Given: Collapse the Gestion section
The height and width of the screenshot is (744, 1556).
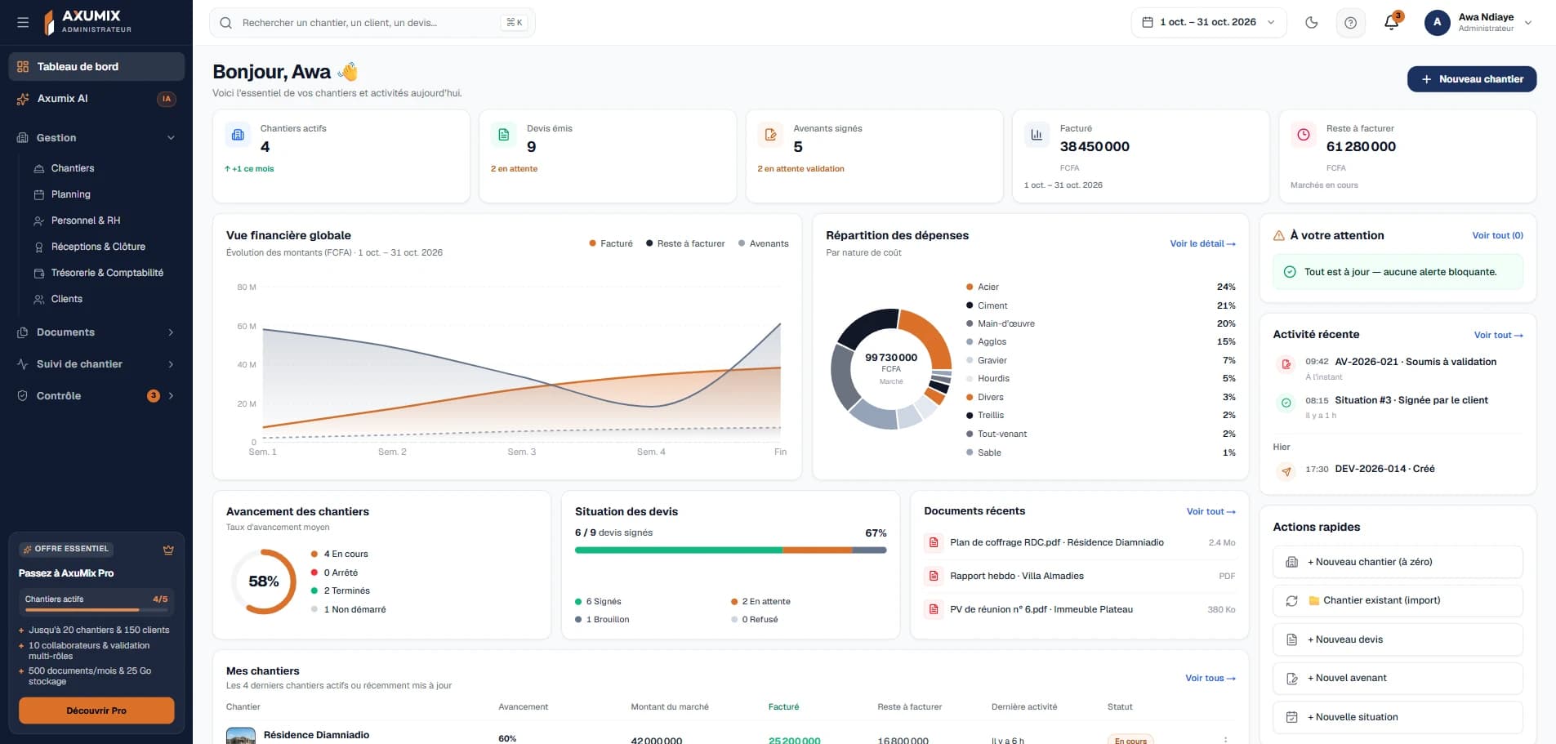Looking at the screenshot, I should click(x=96, y=138).
